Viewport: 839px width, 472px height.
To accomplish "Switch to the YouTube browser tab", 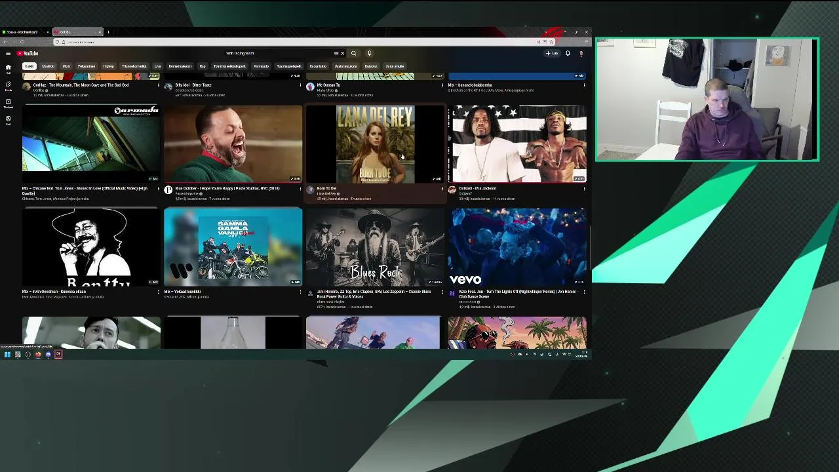I will point(77,32).
